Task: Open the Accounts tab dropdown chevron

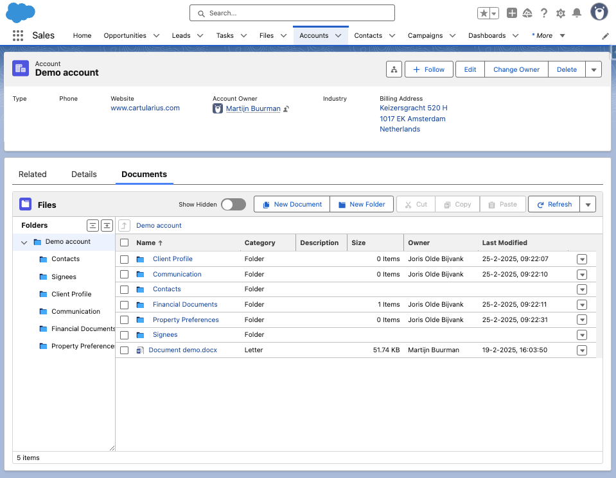Action: (339, 36)
